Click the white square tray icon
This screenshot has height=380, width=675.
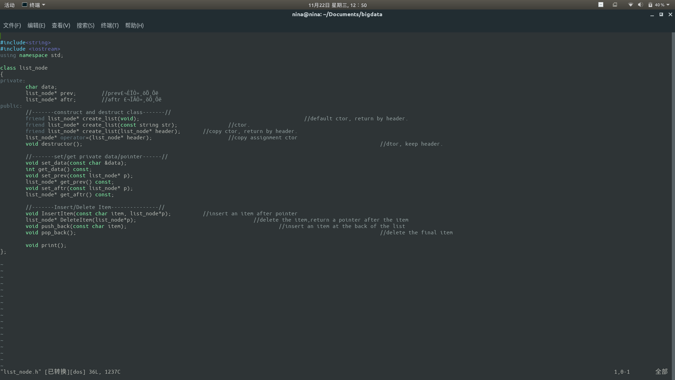pyautogui.click(x=601, y=5)
